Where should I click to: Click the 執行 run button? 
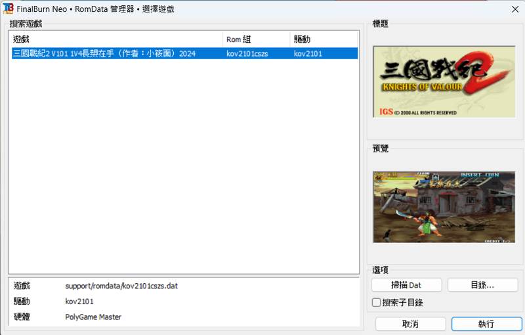click(x=486, y=324)
